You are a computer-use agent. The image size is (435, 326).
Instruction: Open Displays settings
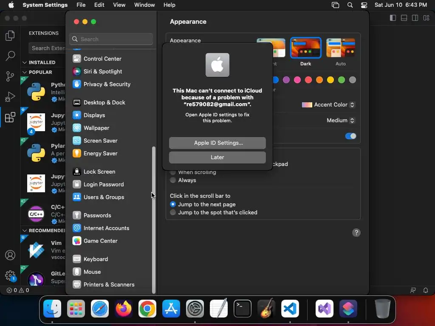[89, 115]
